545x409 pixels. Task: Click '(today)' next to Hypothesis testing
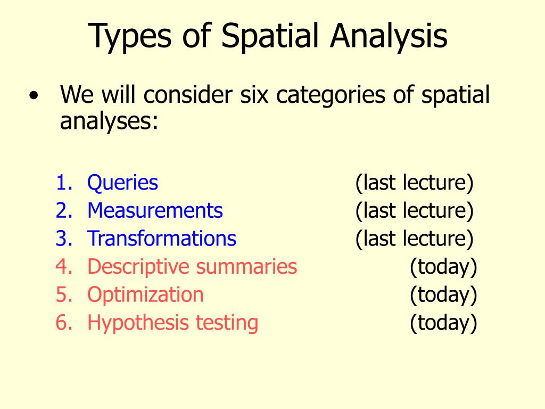pos(443,323)
